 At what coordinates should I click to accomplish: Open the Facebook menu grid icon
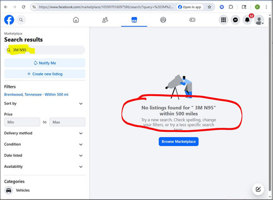pyautogui.click(x=223, y=20)
